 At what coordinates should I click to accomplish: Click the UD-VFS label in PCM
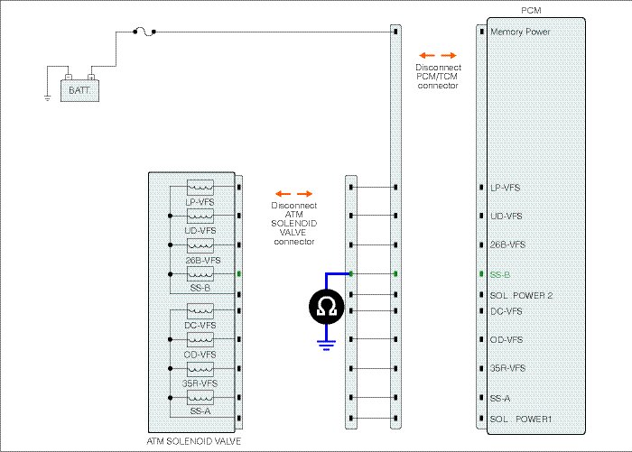pos(507,217)
